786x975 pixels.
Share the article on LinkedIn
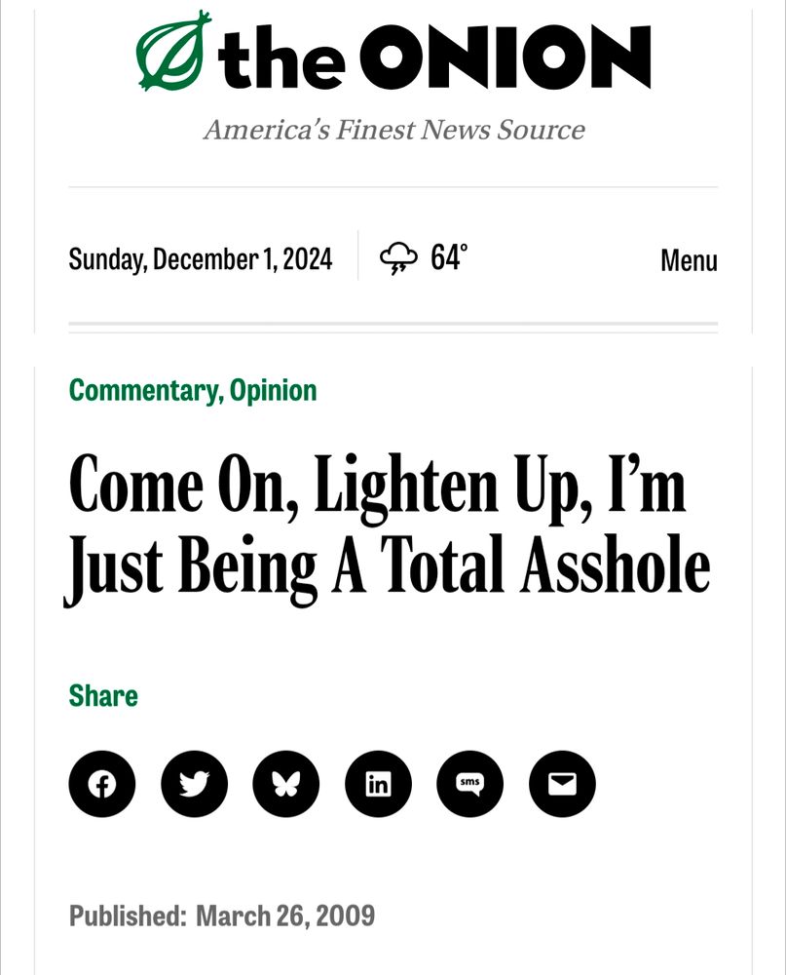(x=378, y=784)
